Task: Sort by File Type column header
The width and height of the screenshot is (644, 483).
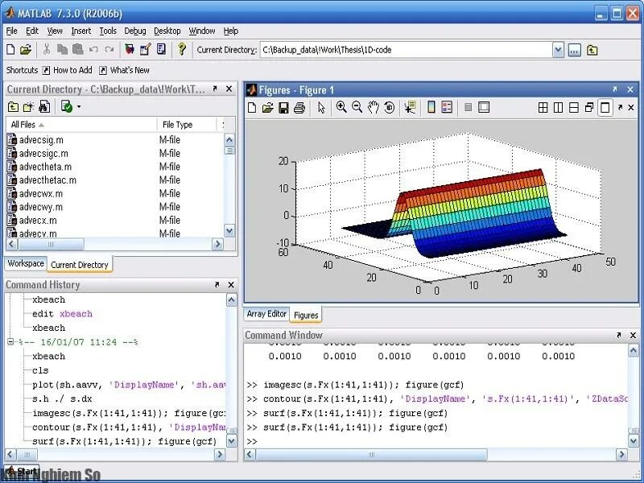Action: (187, 125)
